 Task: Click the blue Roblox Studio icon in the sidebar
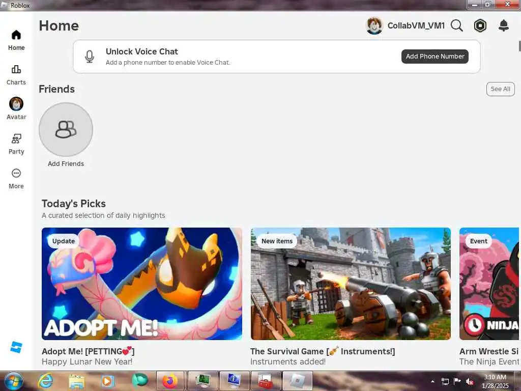point(16,347)
